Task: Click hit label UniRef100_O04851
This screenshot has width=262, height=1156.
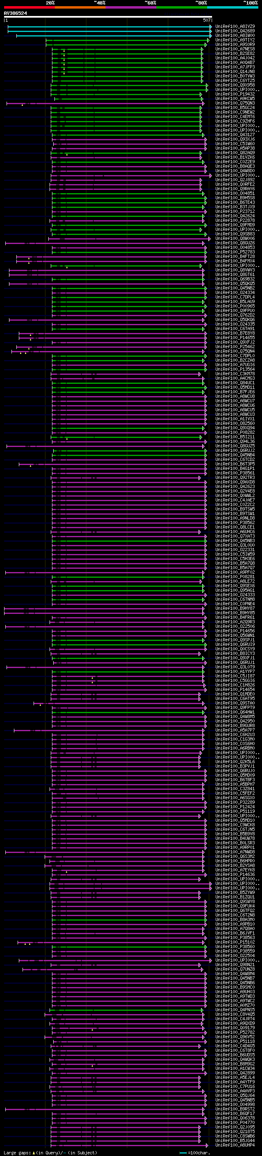Action: tap(235, 194)
